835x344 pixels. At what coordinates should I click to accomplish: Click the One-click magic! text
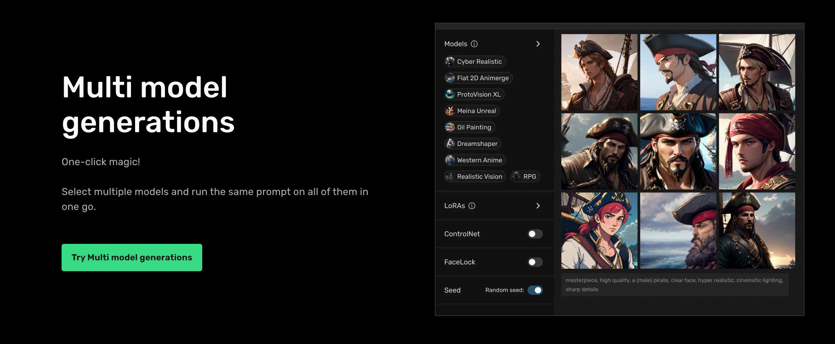click(101, 162)
